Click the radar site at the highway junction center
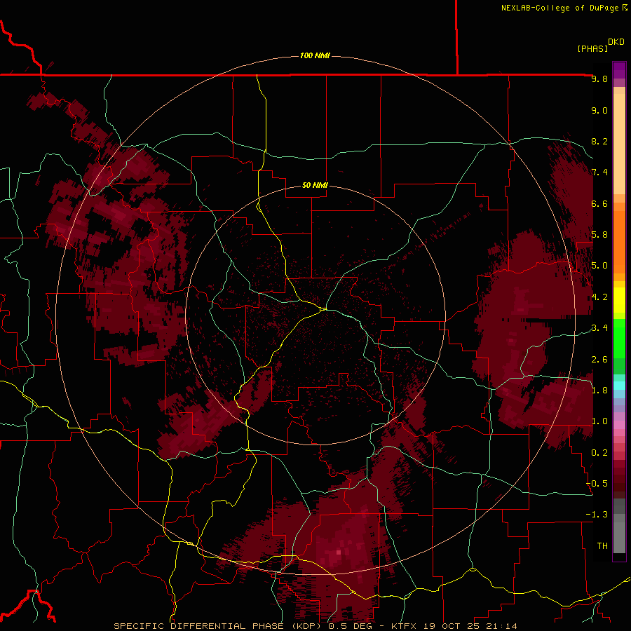Image resolution: width=631 pixels, height=631 pixels. click(323, 309)
